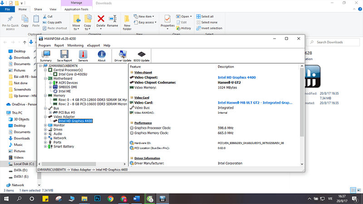Open the Easy access dropdown
This screenshot has width=363, height=204.
(145, 22)
